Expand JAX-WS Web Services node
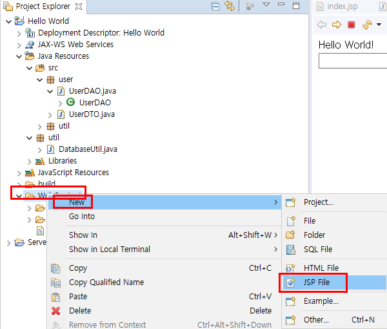 (19, 45)
